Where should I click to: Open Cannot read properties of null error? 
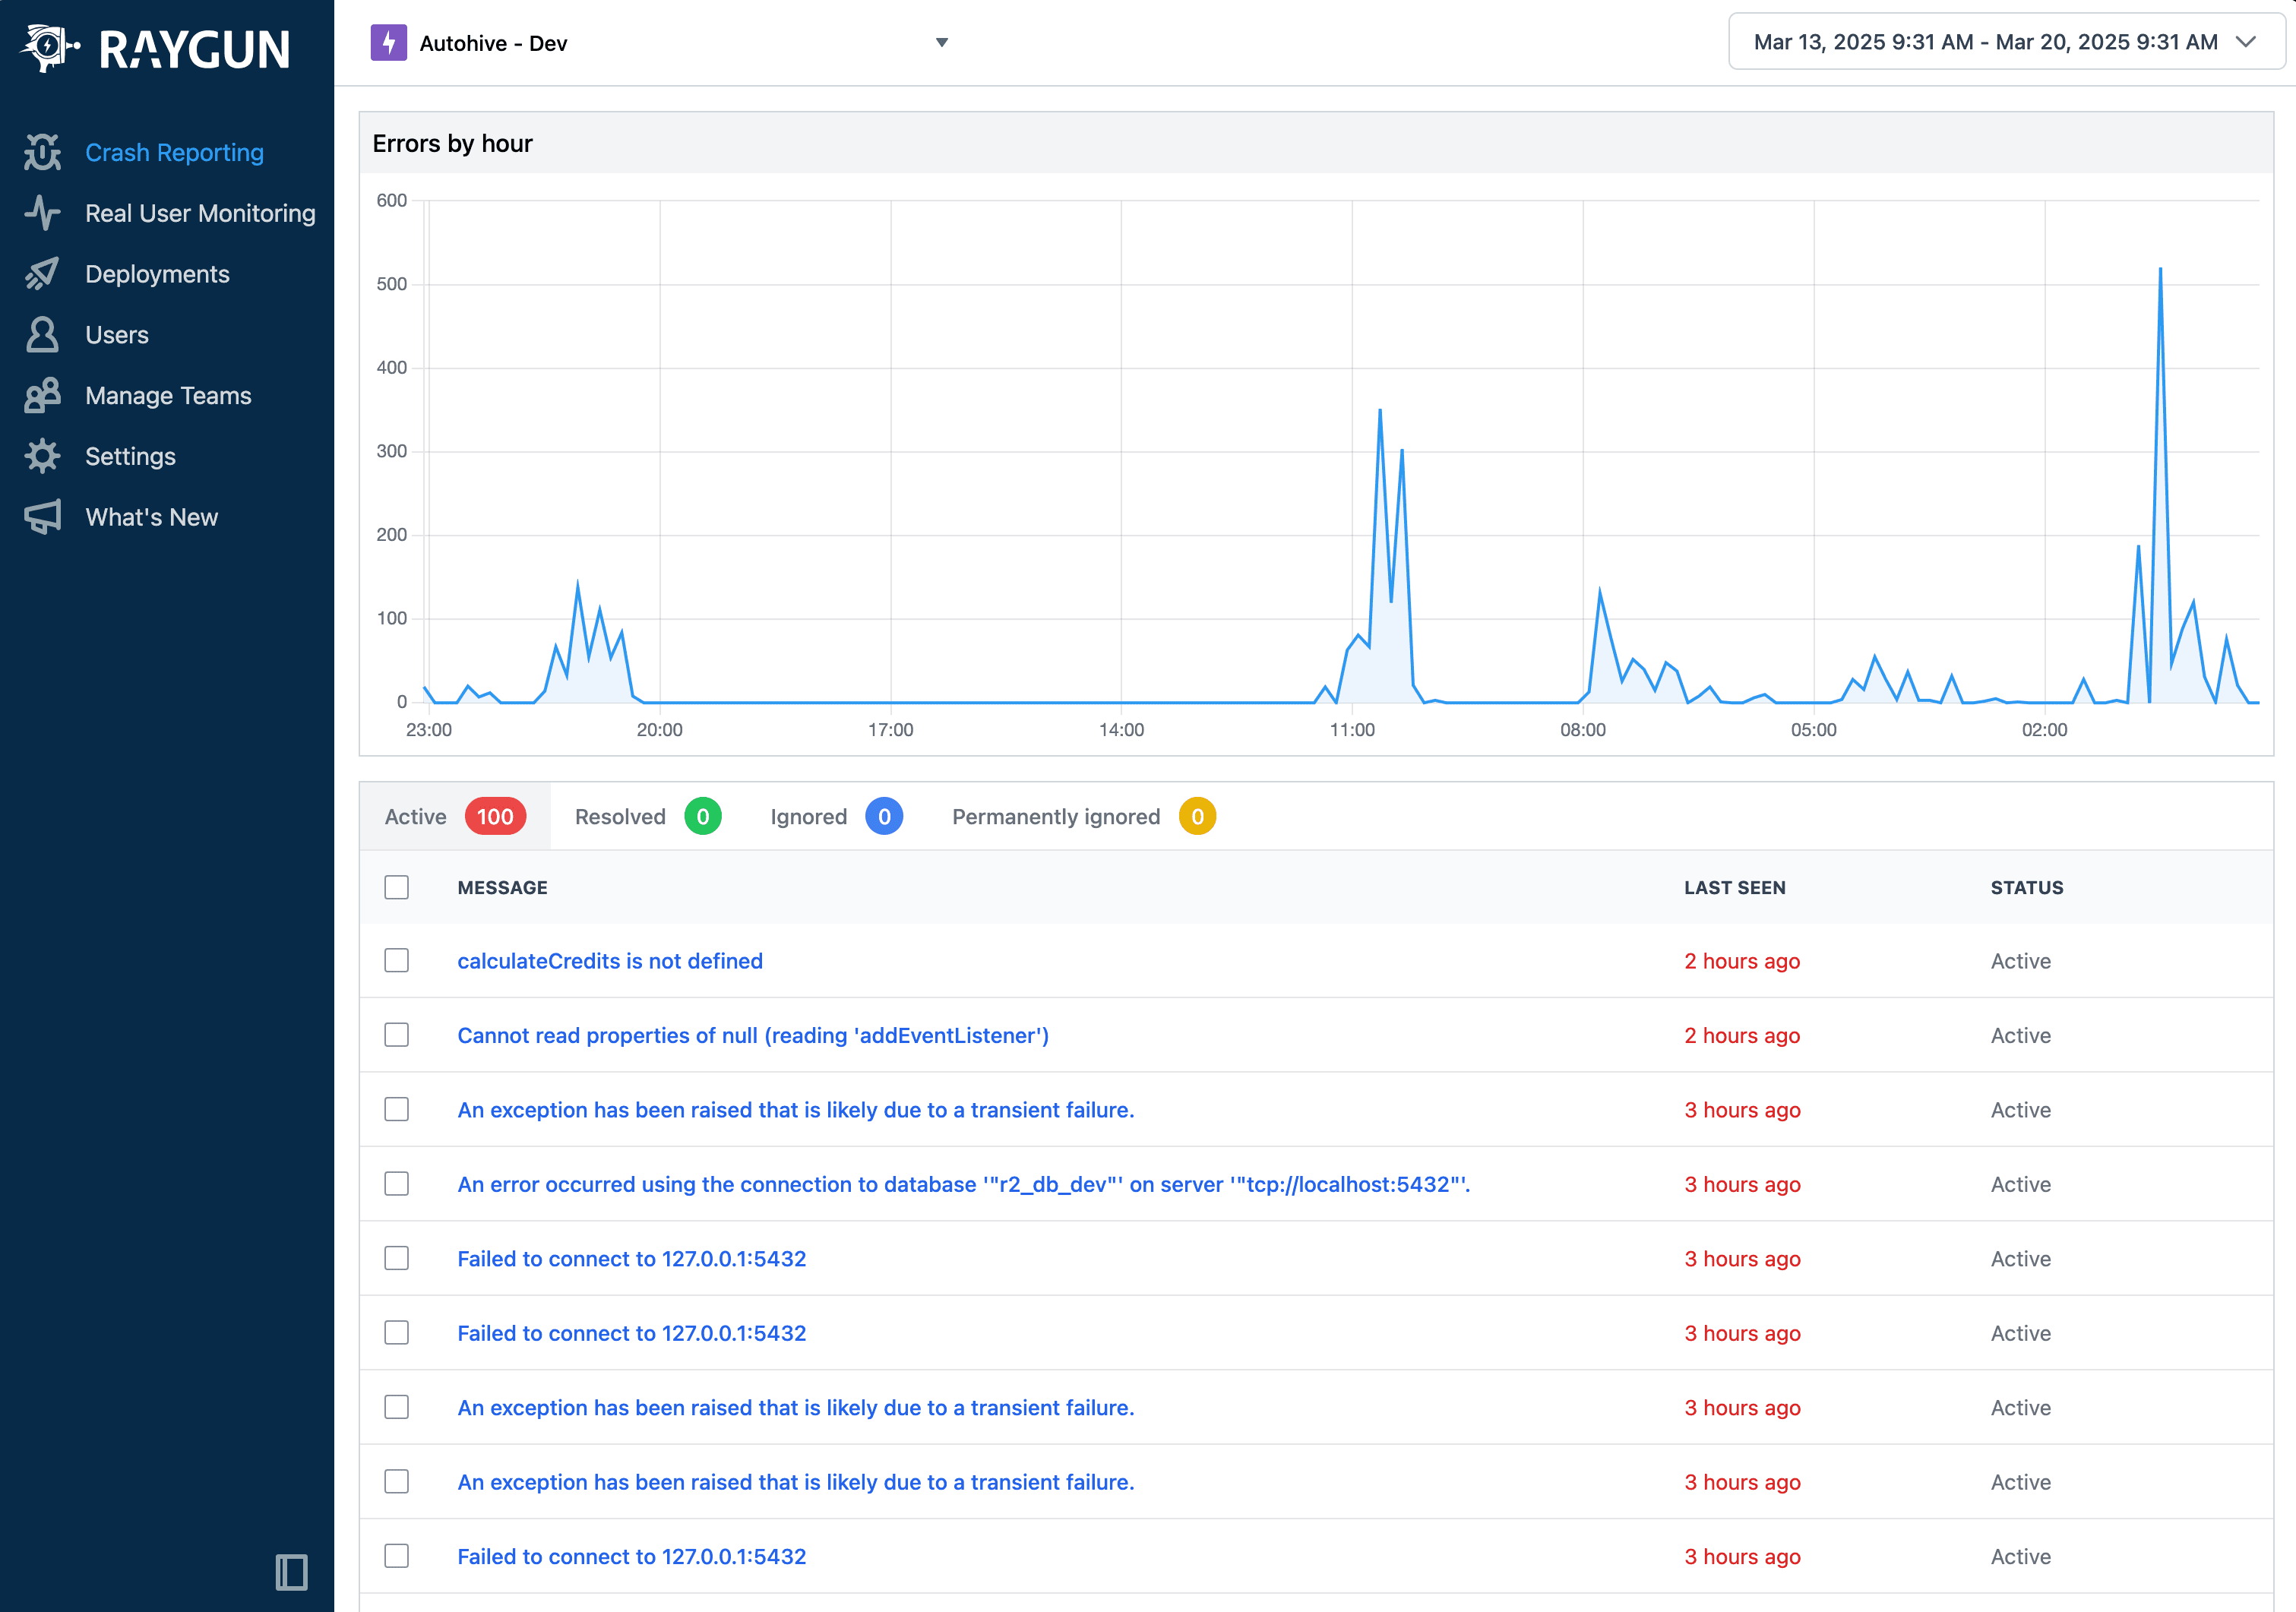[x=753, y=1036]
